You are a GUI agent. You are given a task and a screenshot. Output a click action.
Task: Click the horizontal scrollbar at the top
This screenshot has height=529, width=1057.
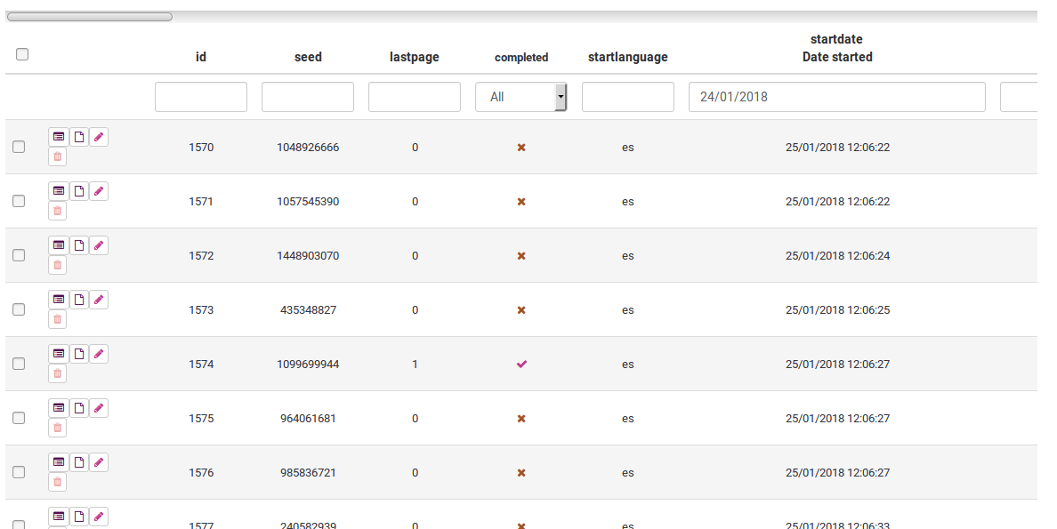[x=90, y=16]
